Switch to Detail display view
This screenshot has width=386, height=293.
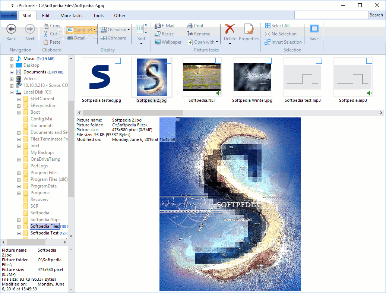[x=76, y=38]
